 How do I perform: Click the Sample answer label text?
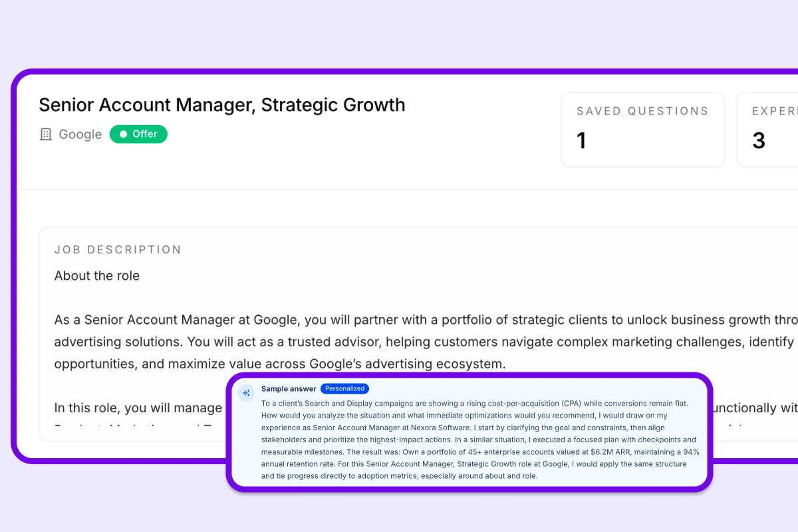coord(289,388)
